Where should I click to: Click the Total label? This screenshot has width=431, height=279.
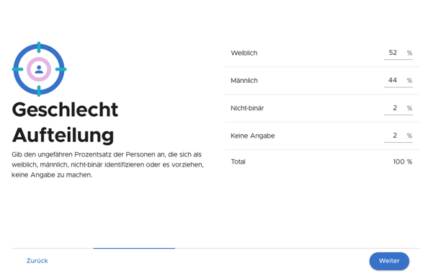[x=238, y=161]
